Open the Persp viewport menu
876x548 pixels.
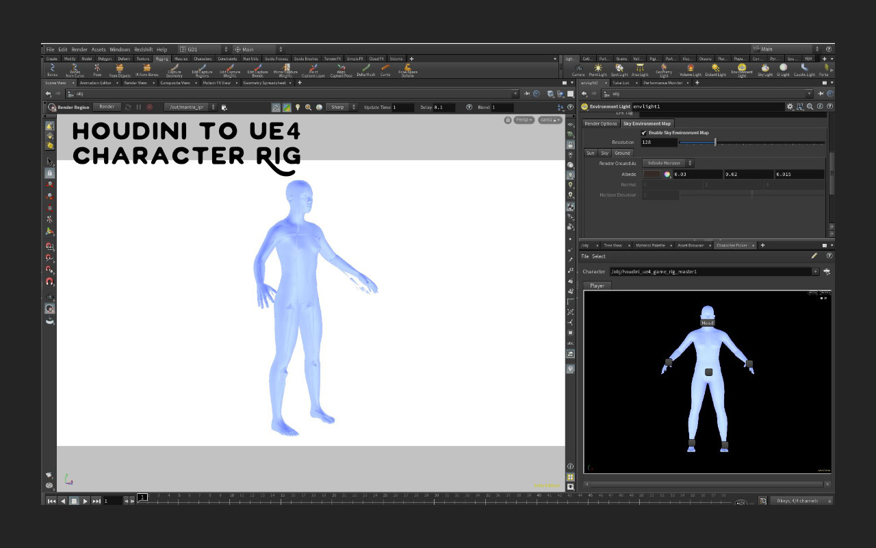pyautogui.click(x=524, y=120)
